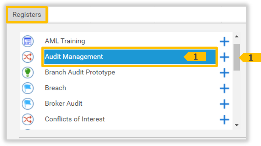Image resolution: width=261 pixels, height=146 pixels.
Task: Click the lightbulb icon beside Branch Audit Prototype
Action: pos(27,73)
